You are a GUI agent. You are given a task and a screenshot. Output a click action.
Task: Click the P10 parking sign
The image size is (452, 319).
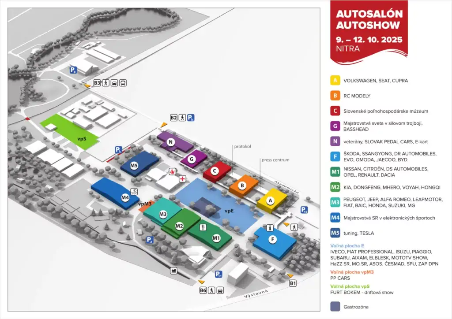click(x=305, y=210)
